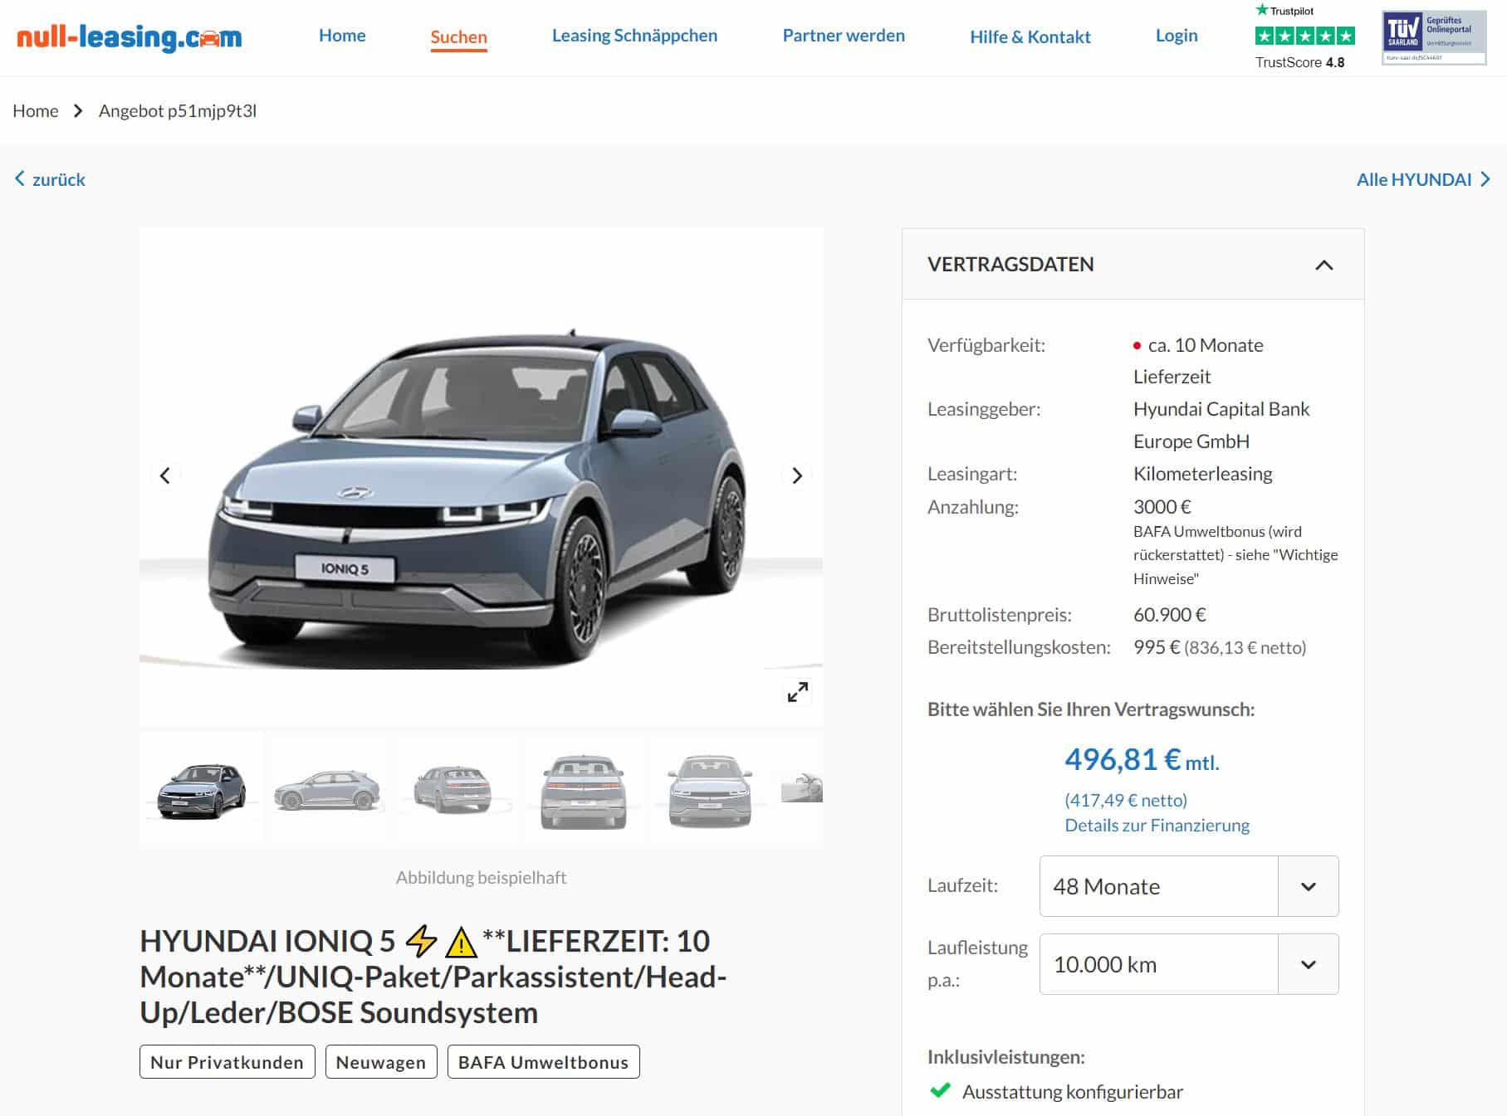This screenshot has width=1507, height=1116.
Task: Expand car image to fullscreen
Action: 797,692
